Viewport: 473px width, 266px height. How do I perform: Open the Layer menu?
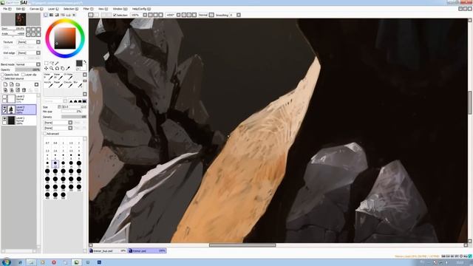pos(53,9)
